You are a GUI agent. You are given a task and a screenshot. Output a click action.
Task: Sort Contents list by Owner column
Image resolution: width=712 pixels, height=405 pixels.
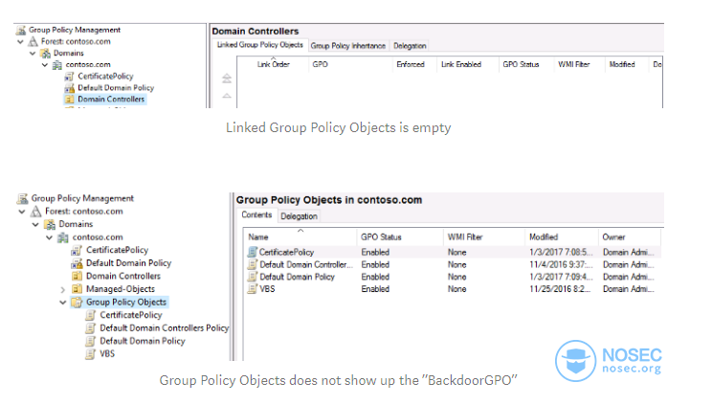click(630, 237)
